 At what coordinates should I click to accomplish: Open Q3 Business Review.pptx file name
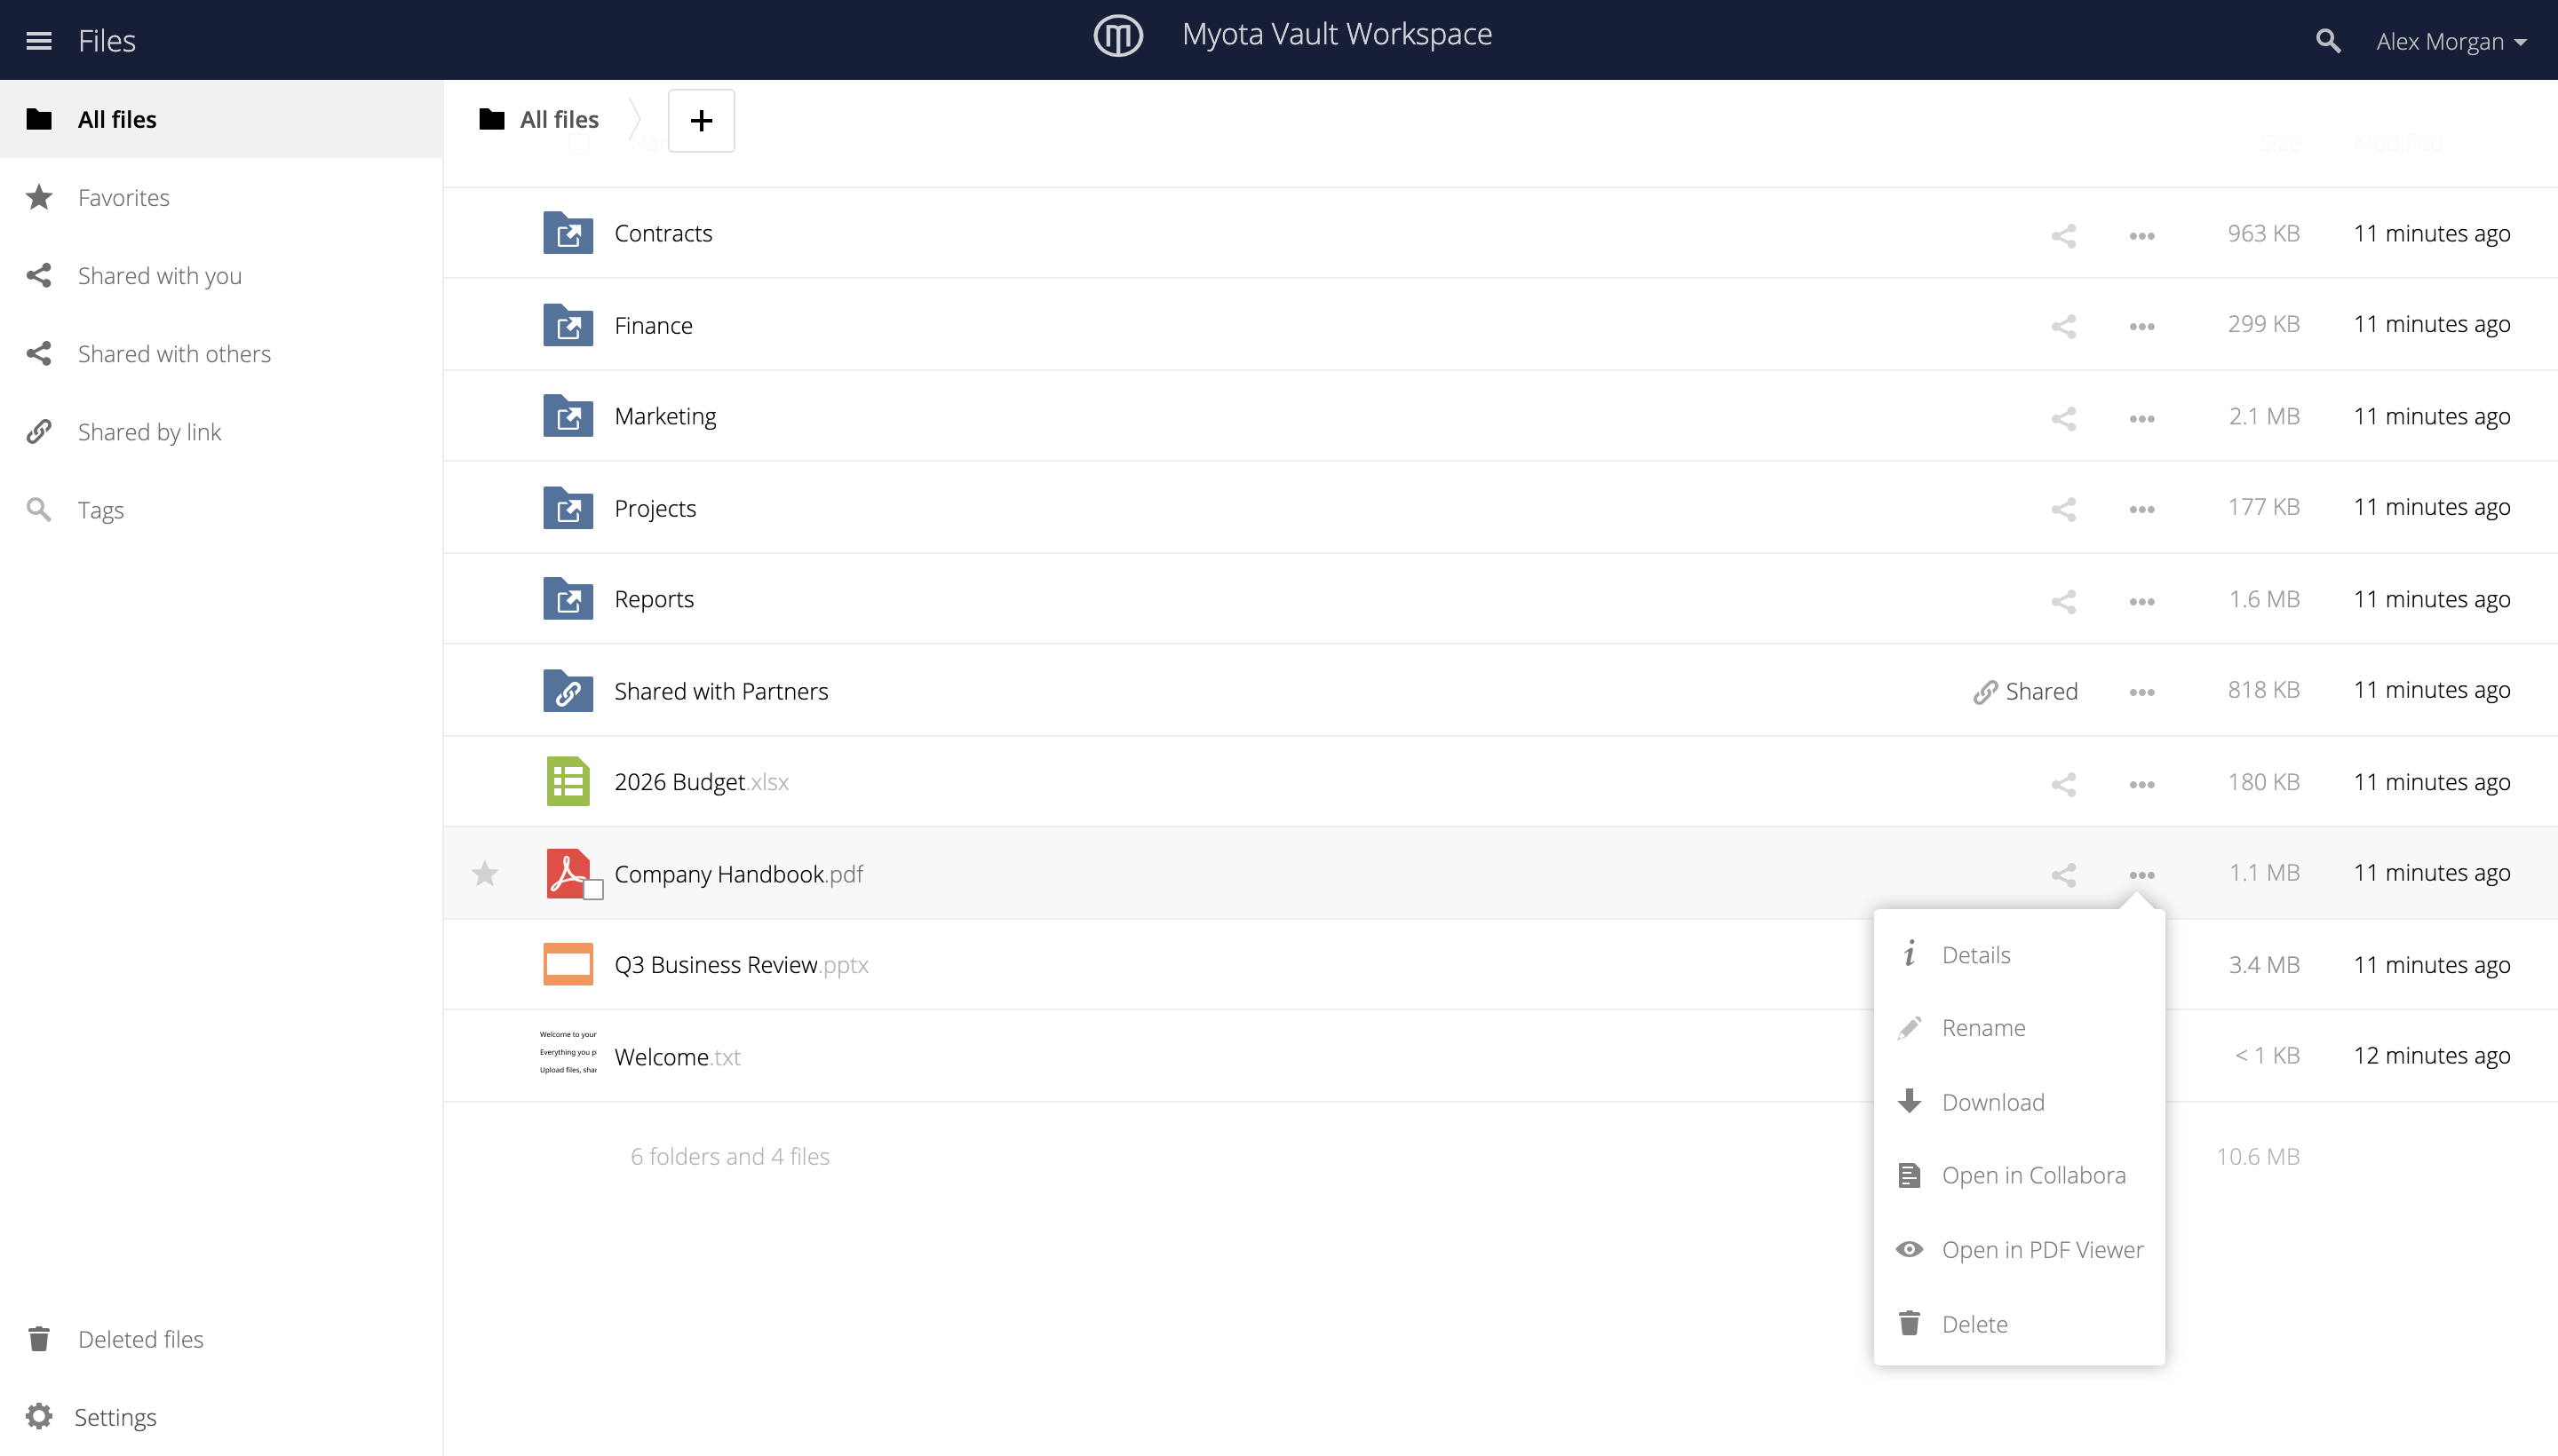[x=742, y=965]
